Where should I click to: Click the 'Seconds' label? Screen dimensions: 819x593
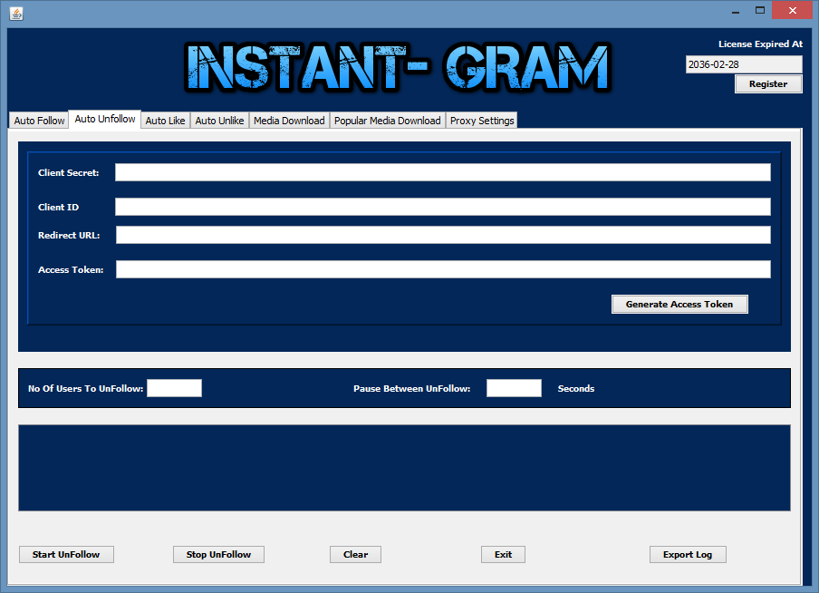575,389
